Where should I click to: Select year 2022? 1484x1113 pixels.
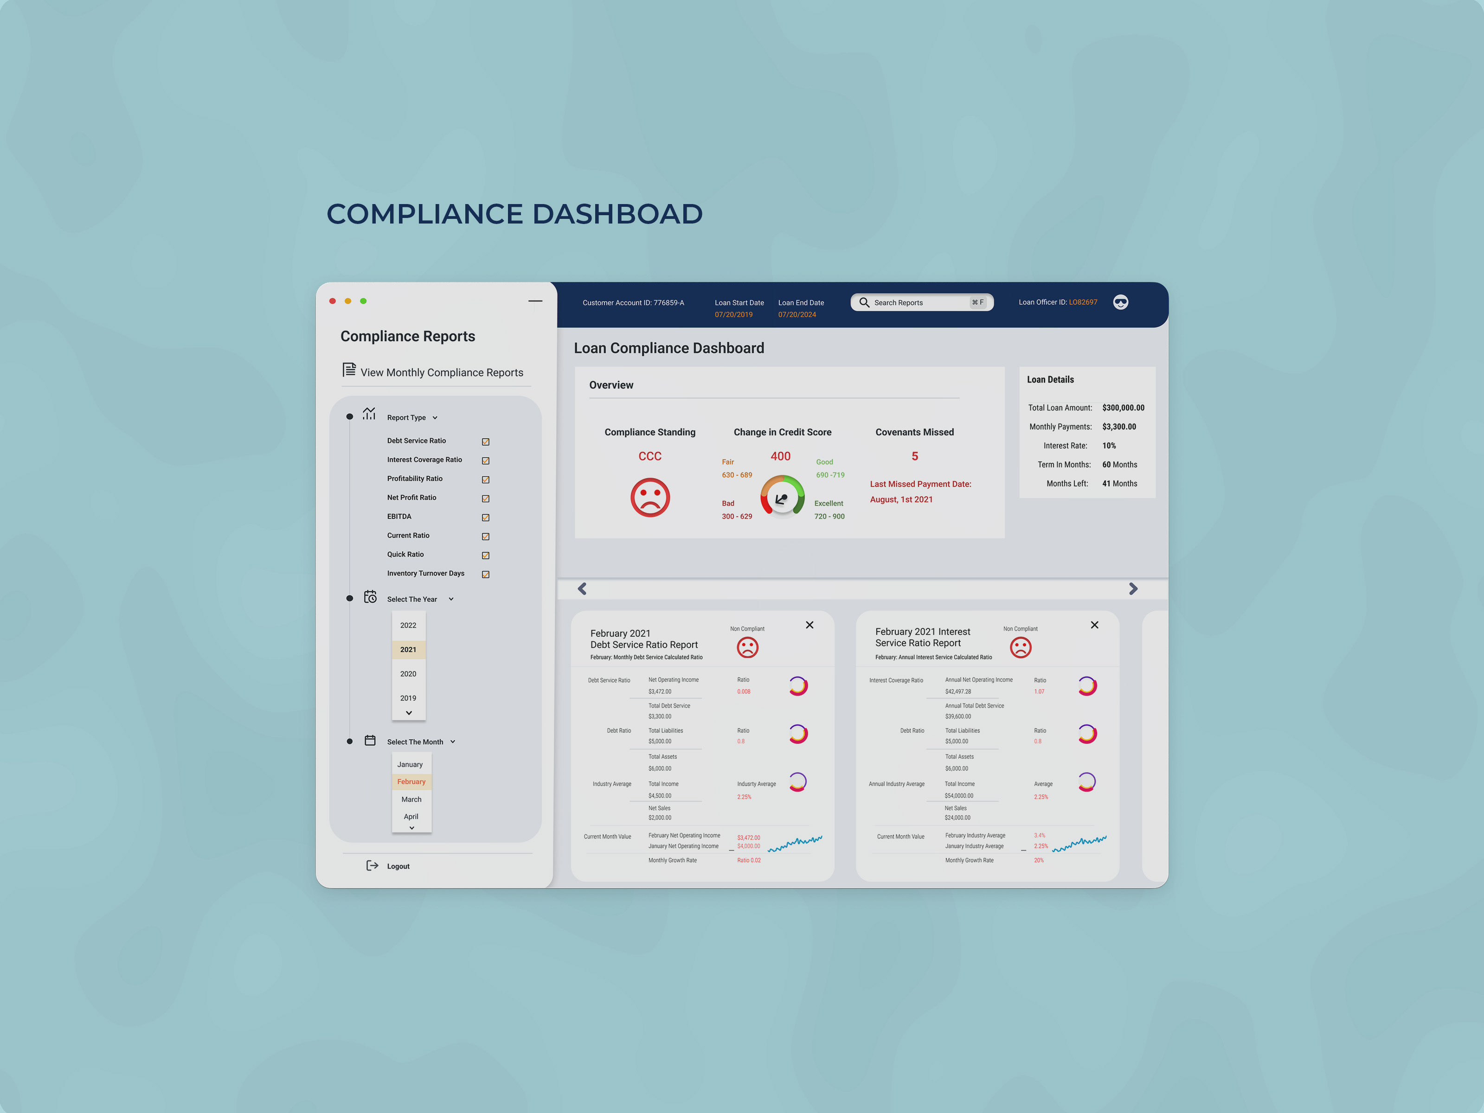pyautogui.click(x=409, y=625)
